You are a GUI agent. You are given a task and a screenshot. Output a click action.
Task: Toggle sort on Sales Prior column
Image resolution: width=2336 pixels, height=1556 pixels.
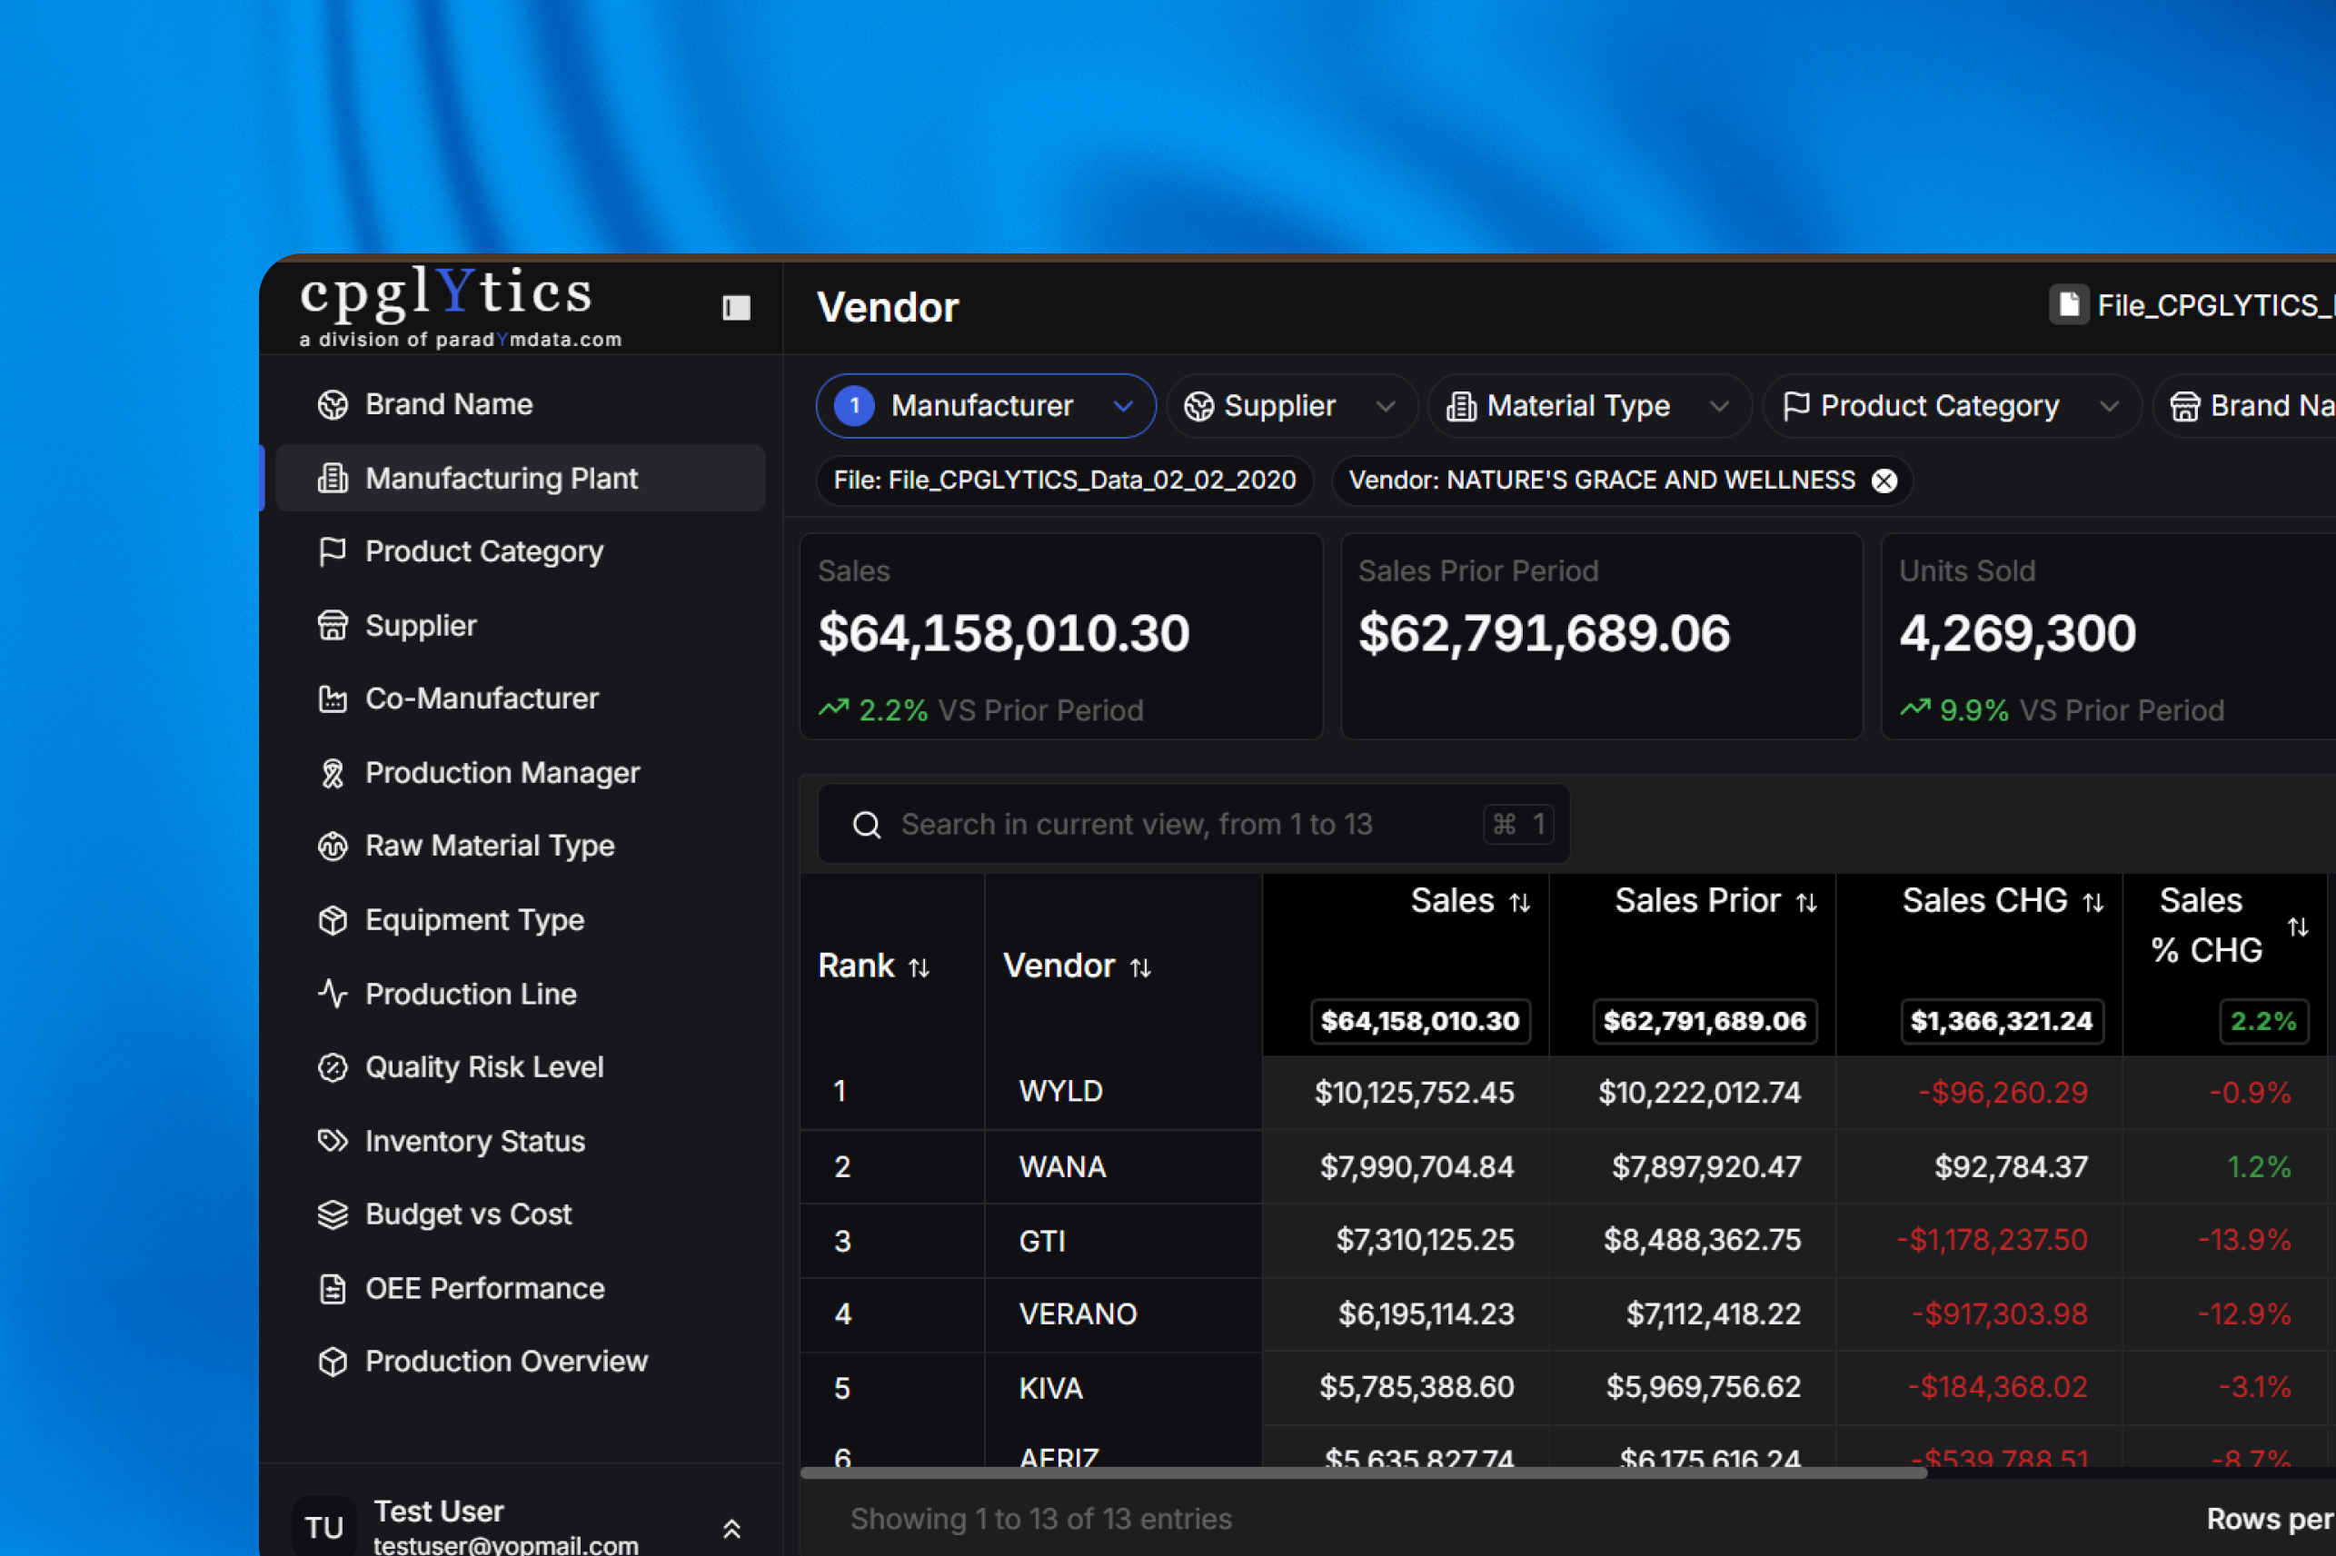pyautogui.click(x=1806, y=902)
